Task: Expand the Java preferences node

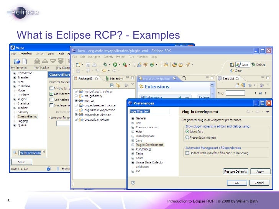Action: point(133,140)
